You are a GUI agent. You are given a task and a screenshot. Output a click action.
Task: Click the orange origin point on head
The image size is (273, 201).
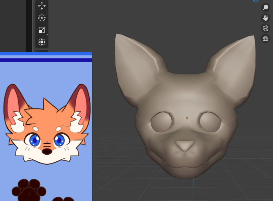tap(187, 118)
